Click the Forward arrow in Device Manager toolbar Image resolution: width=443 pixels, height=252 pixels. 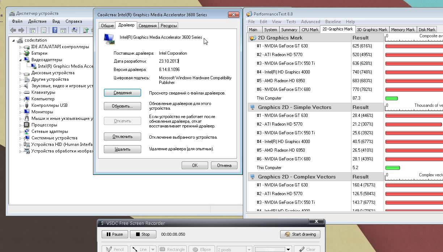[x=21, y=30]
